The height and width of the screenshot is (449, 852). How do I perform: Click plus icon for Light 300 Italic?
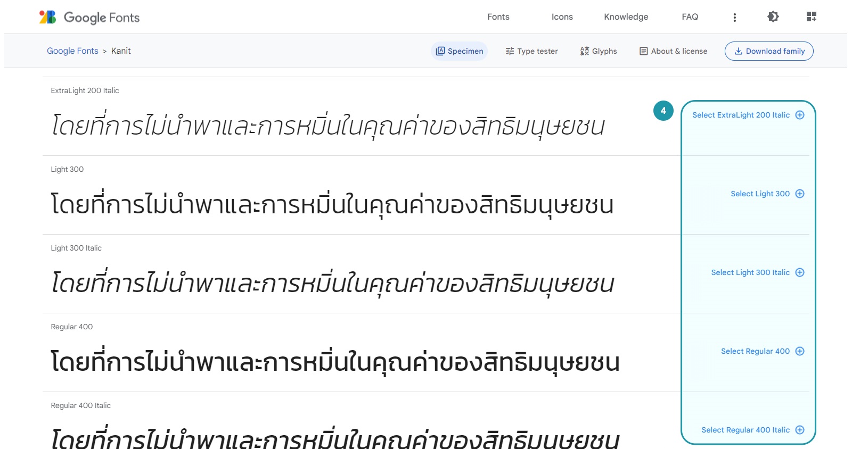tap(800, 272)
